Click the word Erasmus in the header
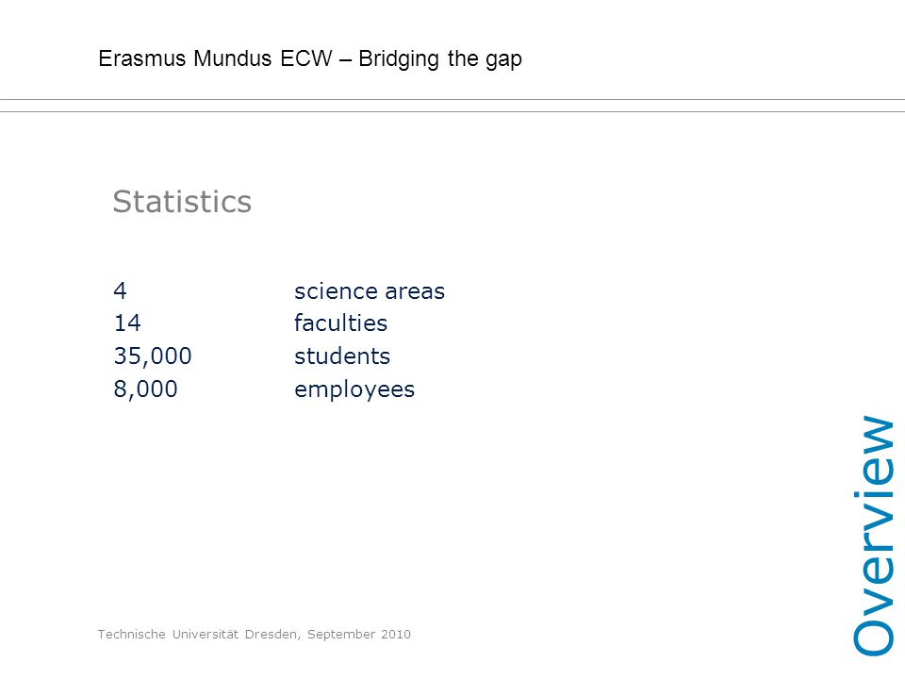This screenshot has width=905, height=679. tap(142, 58)
